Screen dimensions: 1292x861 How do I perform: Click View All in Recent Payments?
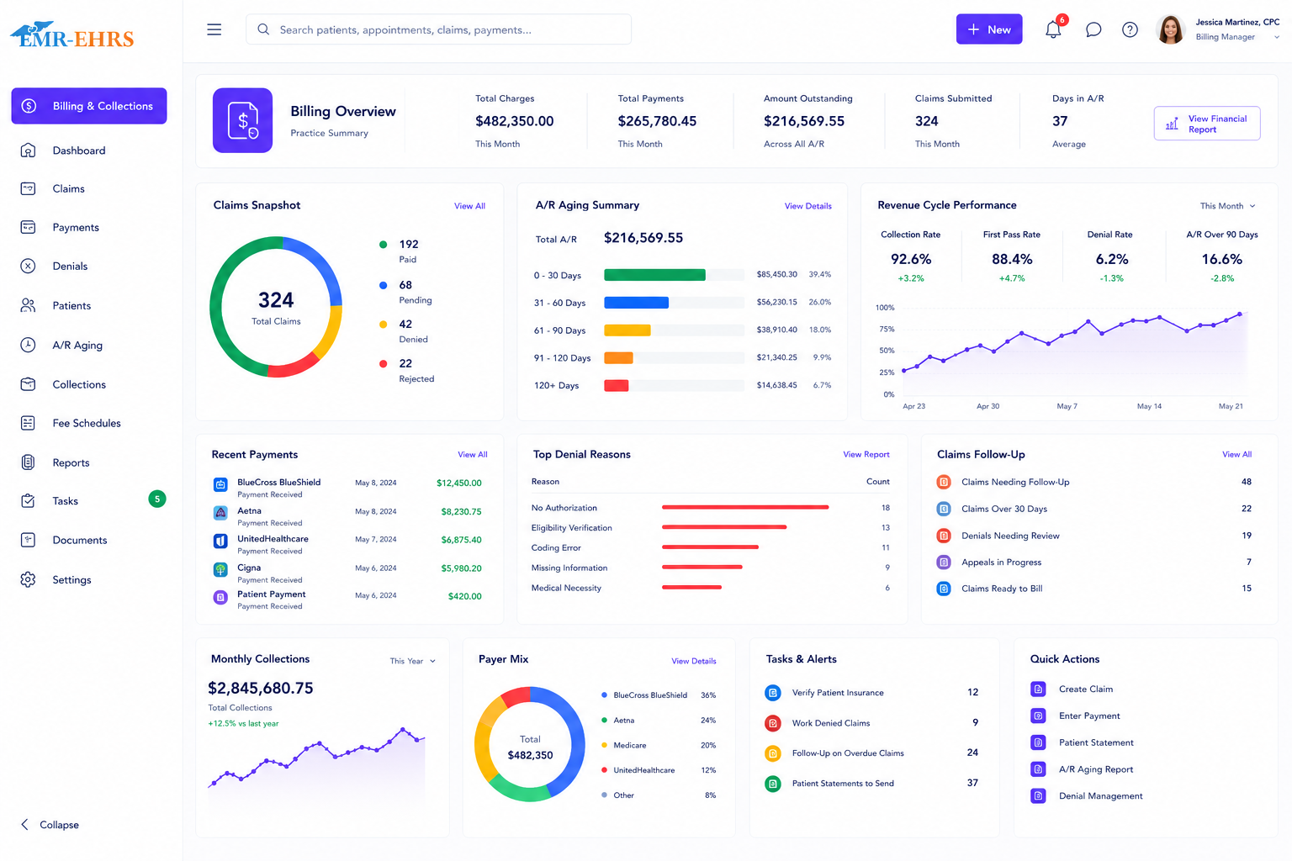pos(473,455)
